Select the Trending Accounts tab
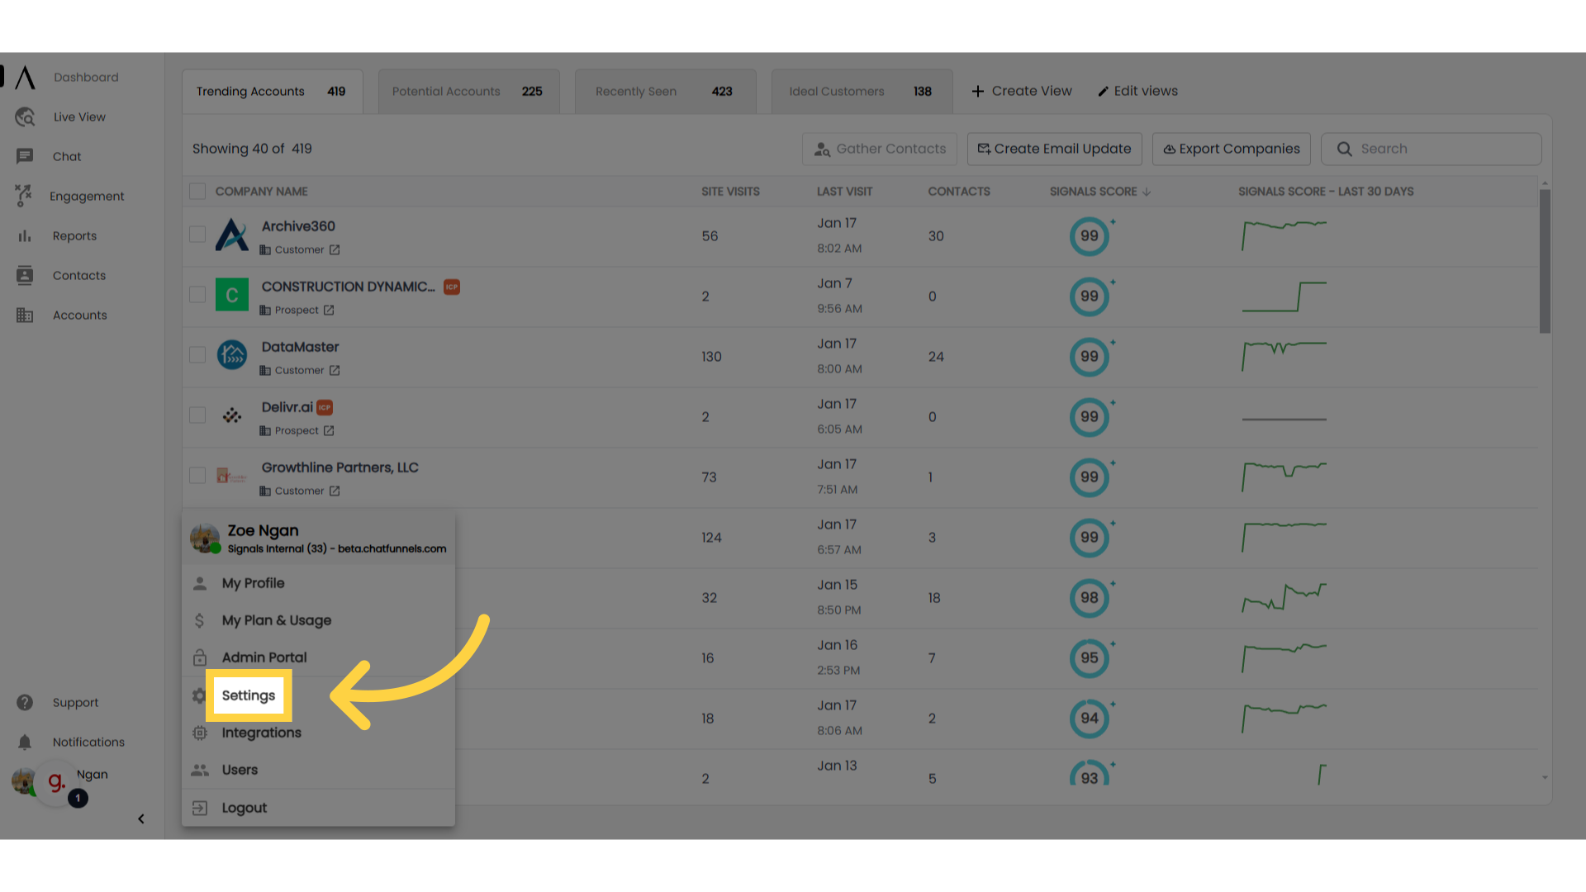1586x892 pixels. (271, 92)
